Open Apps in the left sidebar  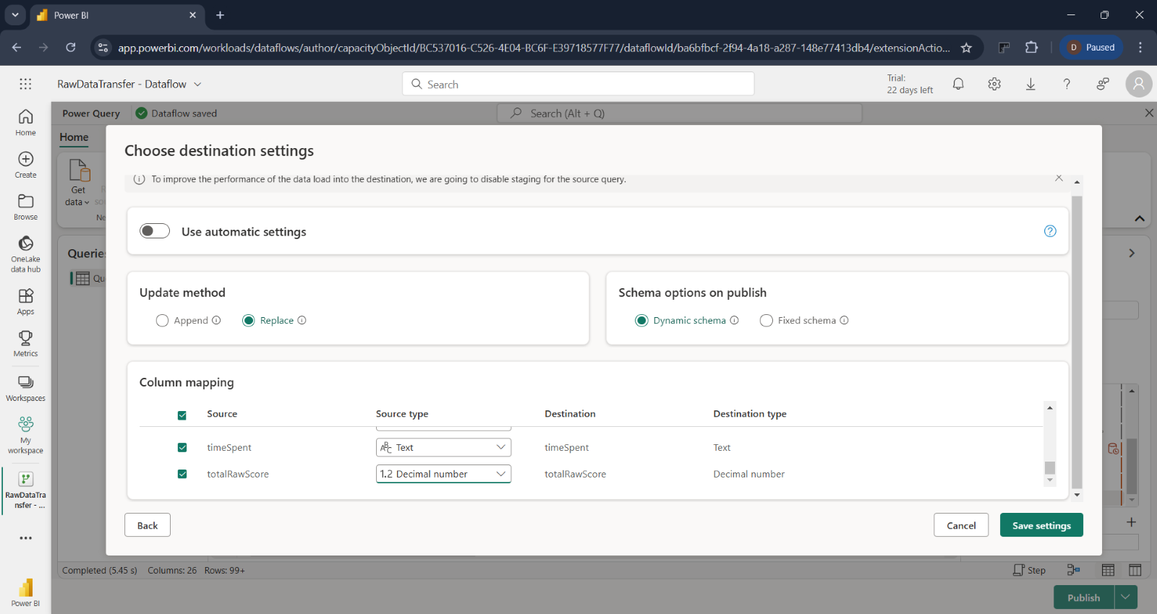pyautogui.click(x=25, y=301)
